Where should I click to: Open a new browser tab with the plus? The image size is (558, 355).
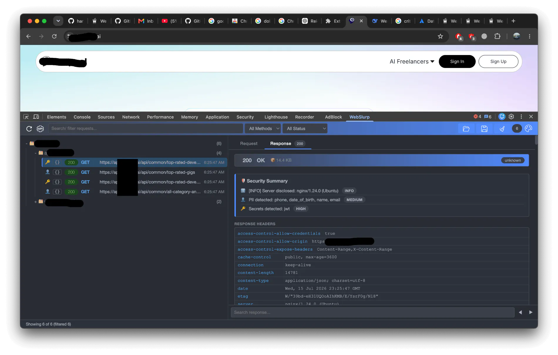click(x=513, y=21)
